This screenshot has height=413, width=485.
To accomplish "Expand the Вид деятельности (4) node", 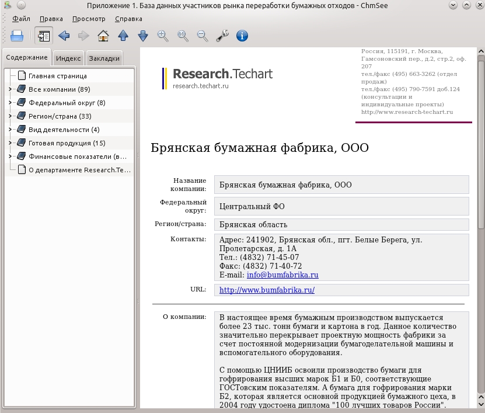I will pos(10,130).
